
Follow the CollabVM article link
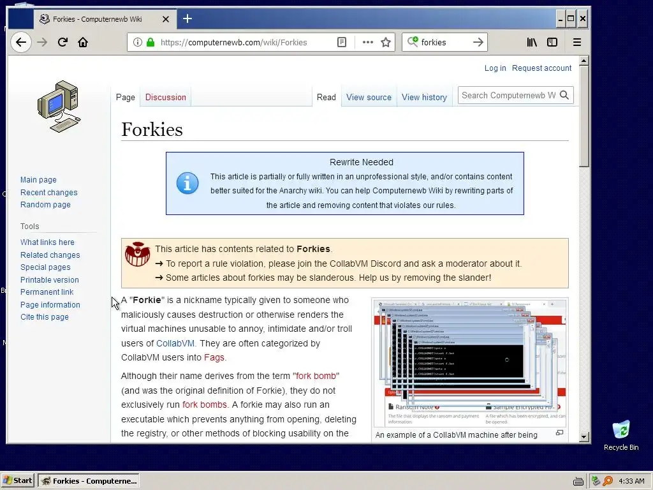click(x=175, y=343)
